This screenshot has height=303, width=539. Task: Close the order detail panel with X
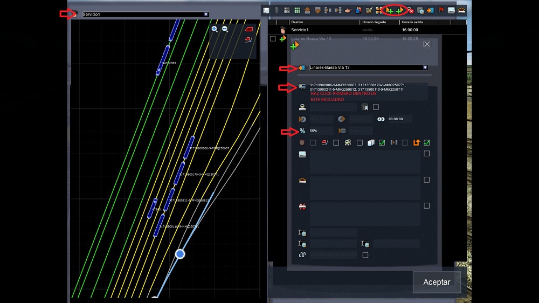[427, 44]
